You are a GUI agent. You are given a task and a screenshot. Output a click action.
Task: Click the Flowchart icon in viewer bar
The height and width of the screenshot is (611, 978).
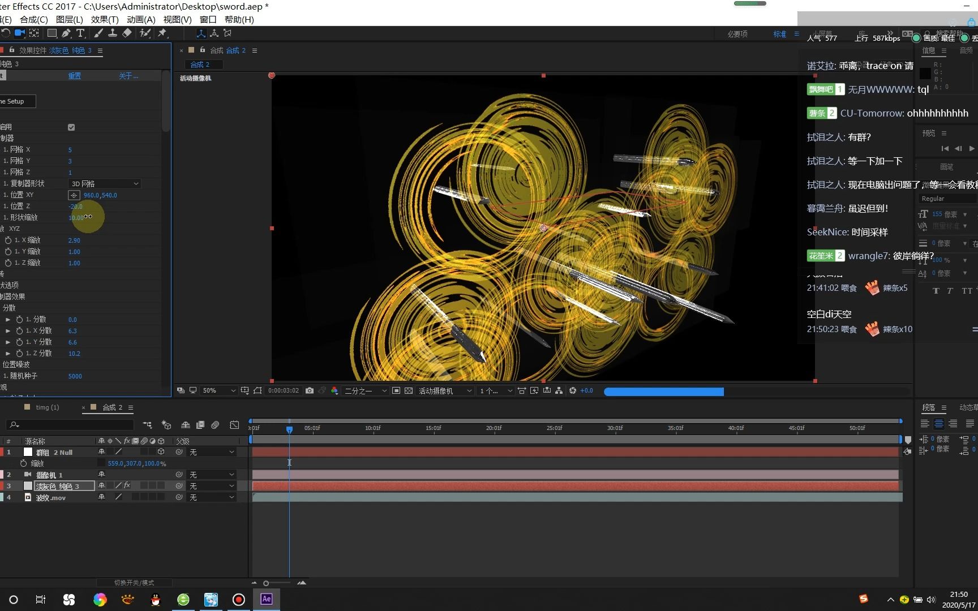pyautogui.click(x=559, y=390)
